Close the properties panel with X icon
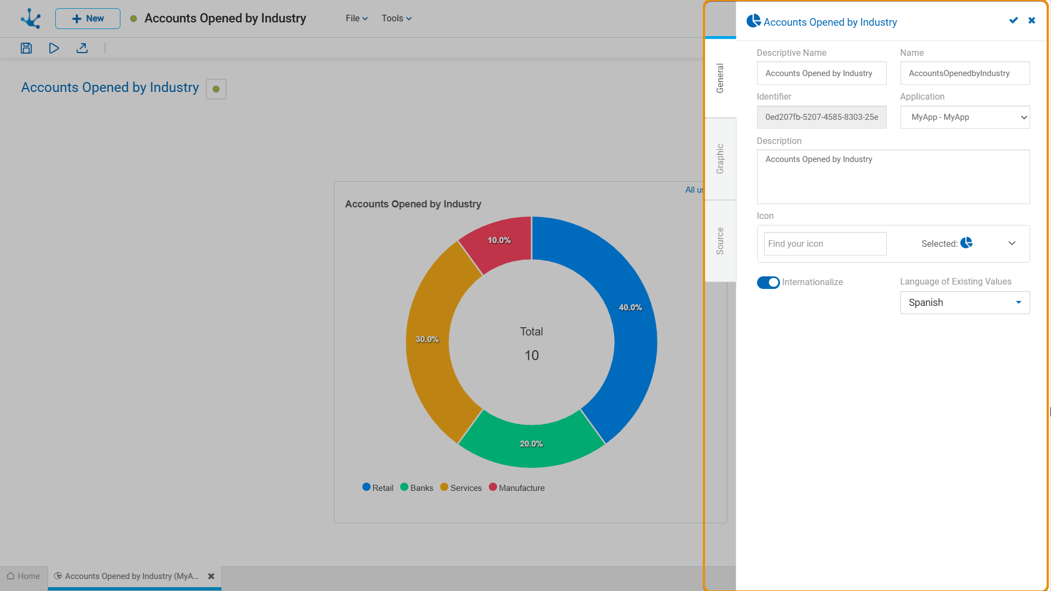 point(1032,20)
